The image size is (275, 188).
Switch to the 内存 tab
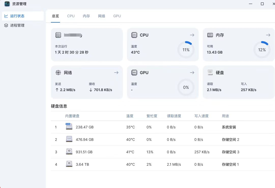coord(86,16)
